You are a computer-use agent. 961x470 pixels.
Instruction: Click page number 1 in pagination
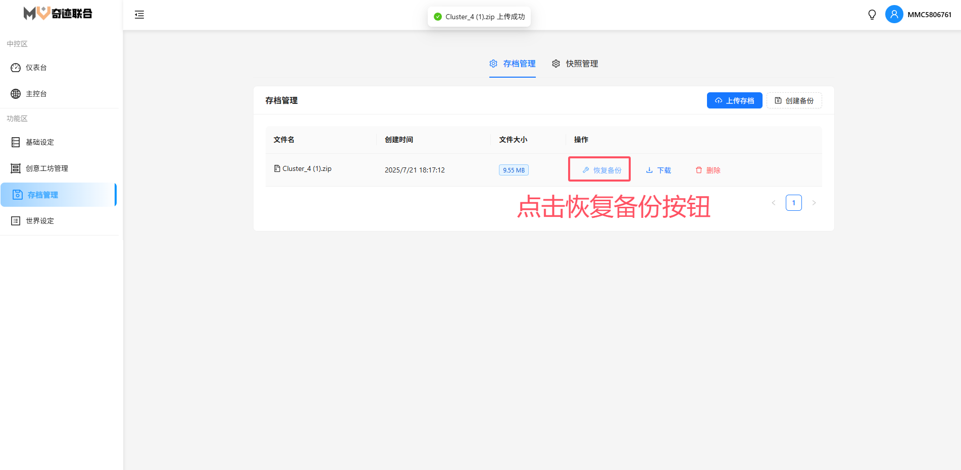click(793, 203)
